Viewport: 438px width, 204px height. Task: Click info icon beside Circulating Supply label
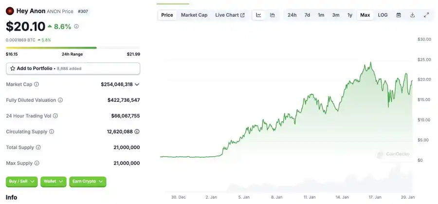[x=52, y=131]
